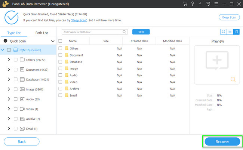Click the Audio folder icon in file list
Screen dimensions: 243x150
pyautogui.click(x=67, y=75)
